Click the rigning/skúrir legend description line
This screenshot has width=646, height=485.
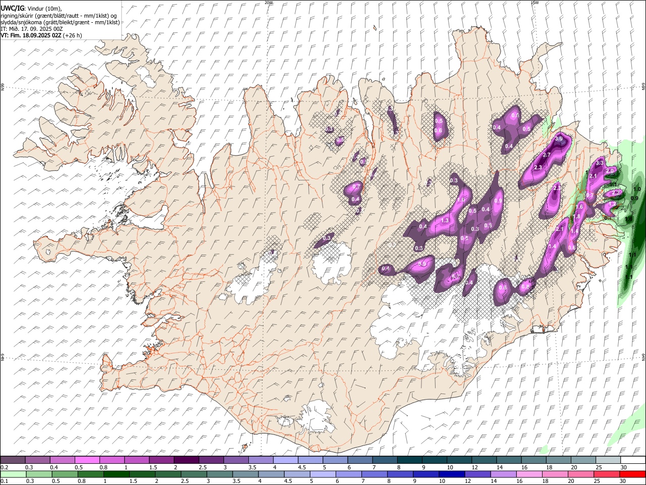click(x=59, y=16)
